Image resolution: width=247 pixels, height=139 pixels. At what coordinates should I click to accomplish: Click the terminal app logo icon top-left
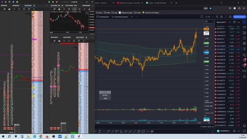tap(2, 2)
